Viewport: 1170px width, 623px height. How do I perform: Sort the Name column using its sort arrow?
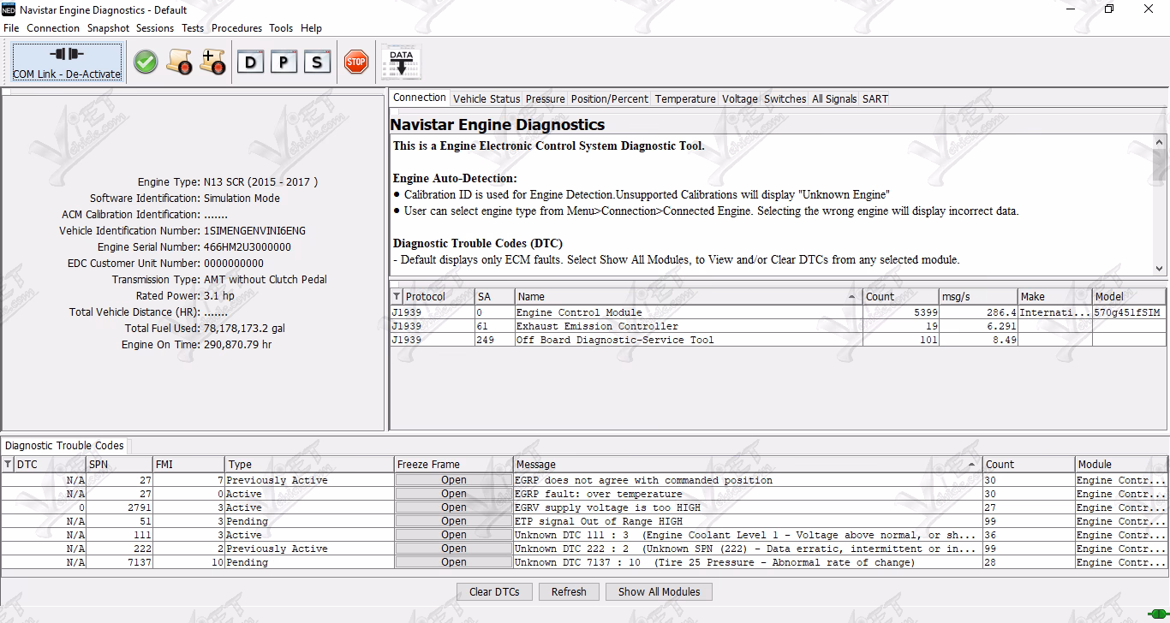852,295
